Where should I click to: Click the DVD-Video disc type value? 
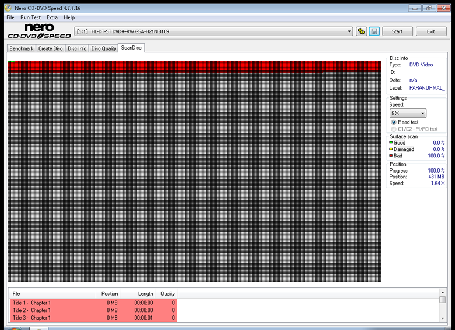(421, 65)
